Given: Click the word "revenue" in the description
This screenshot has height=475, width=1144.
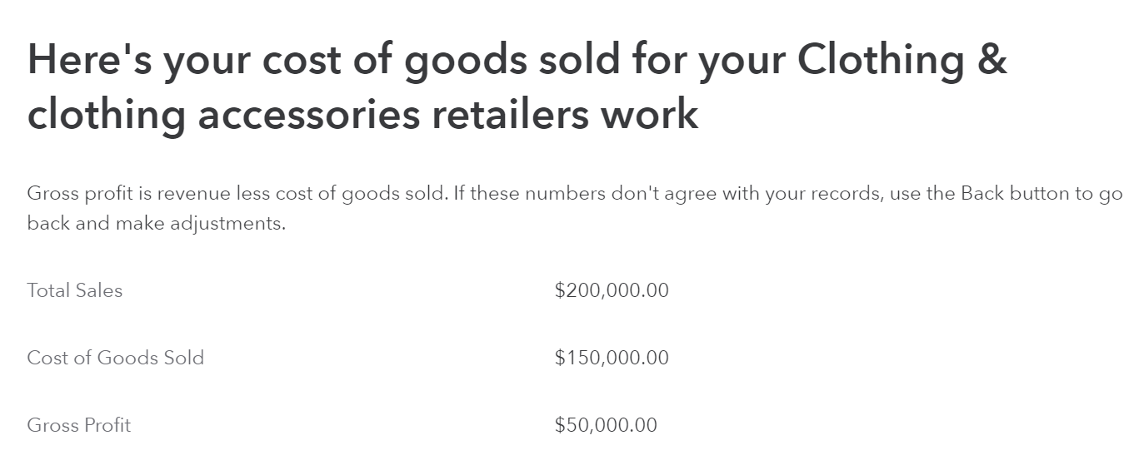Looking at the screenshot, I should click(191, 195).
